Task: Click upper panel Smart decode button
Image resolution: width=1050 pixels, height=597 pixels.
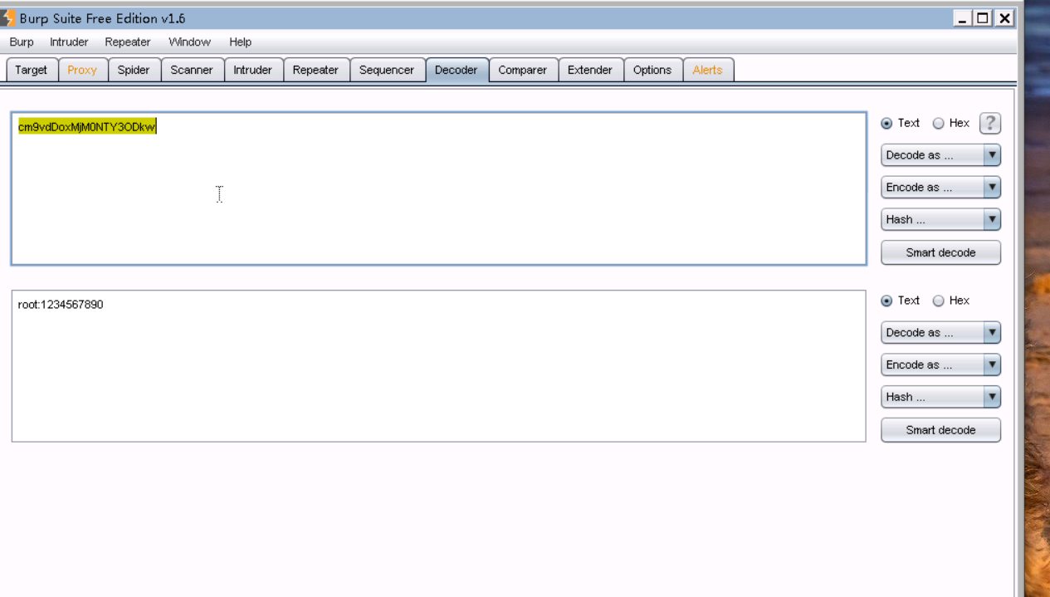Action: point(940,252)
